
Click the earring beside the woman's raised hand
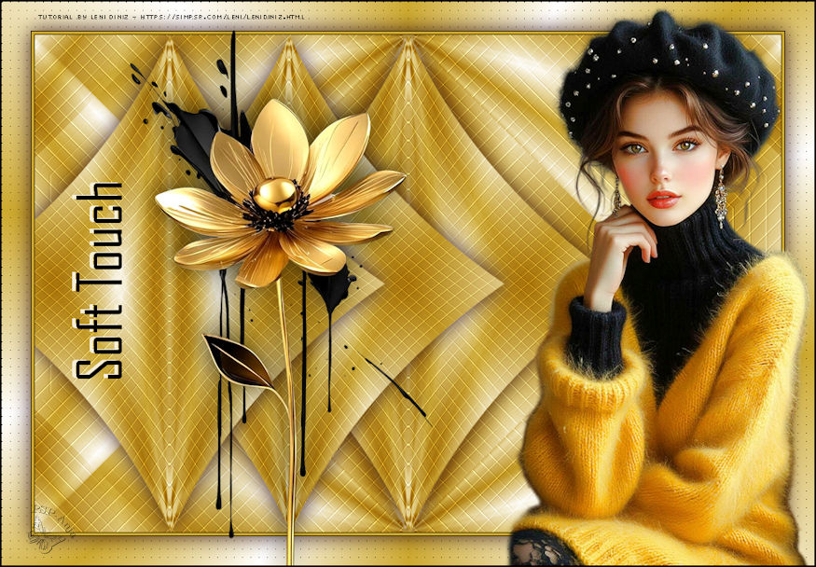coord(616,194)
